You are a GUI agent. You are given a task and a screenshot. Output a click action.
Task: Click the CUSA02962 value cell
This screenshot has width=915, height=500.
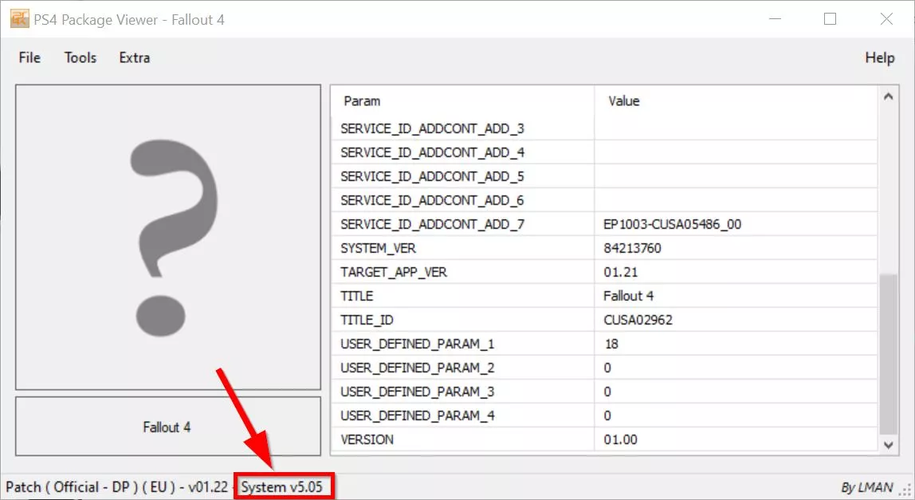tap(638, 320)
